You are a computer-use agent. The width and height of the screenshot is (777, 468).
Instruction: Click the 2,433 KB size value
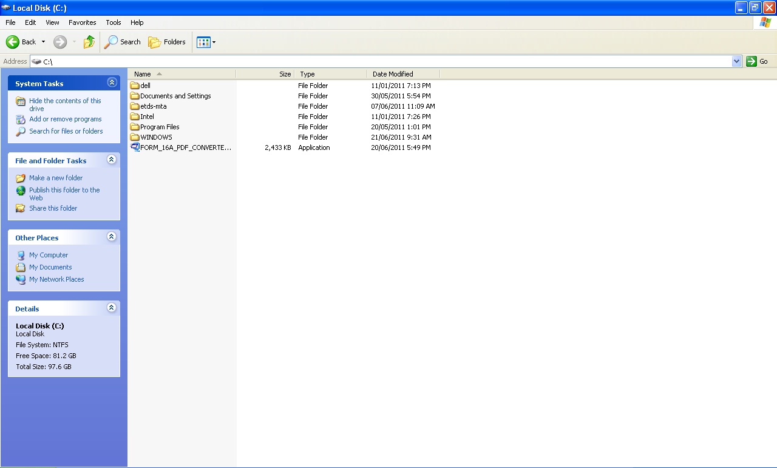point(278,148)
